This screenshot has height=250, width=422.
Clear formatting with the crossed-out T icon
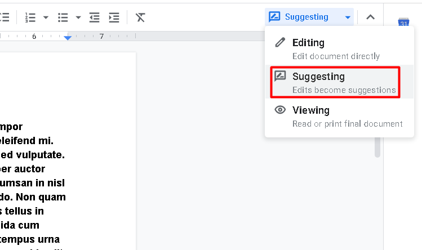(x=140, y=17)
